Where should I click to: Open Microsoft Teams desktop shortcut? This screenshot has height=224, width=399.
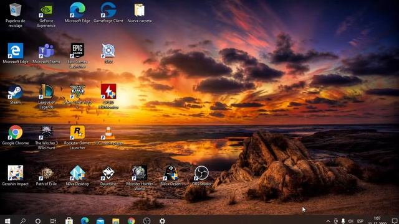pyautogui.click(x=46, y=54)
